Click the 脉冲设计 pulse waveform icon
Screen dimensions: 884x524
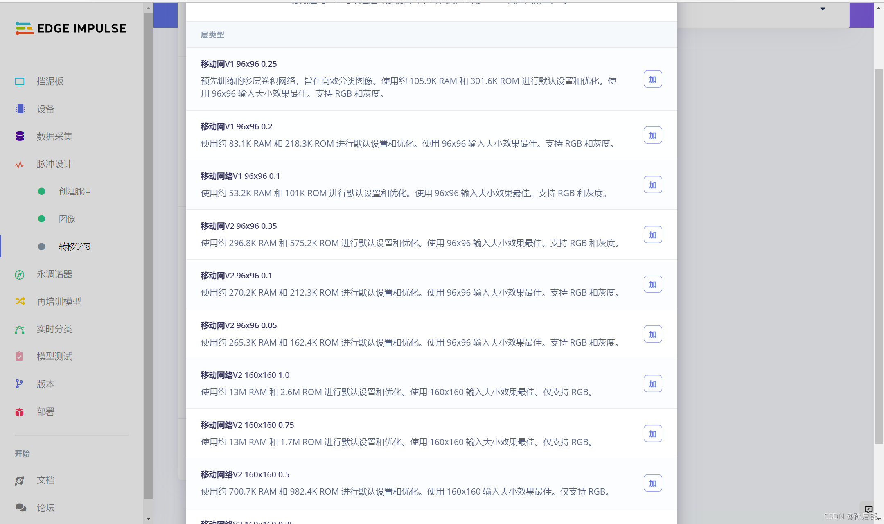click(x=20, y=165)
